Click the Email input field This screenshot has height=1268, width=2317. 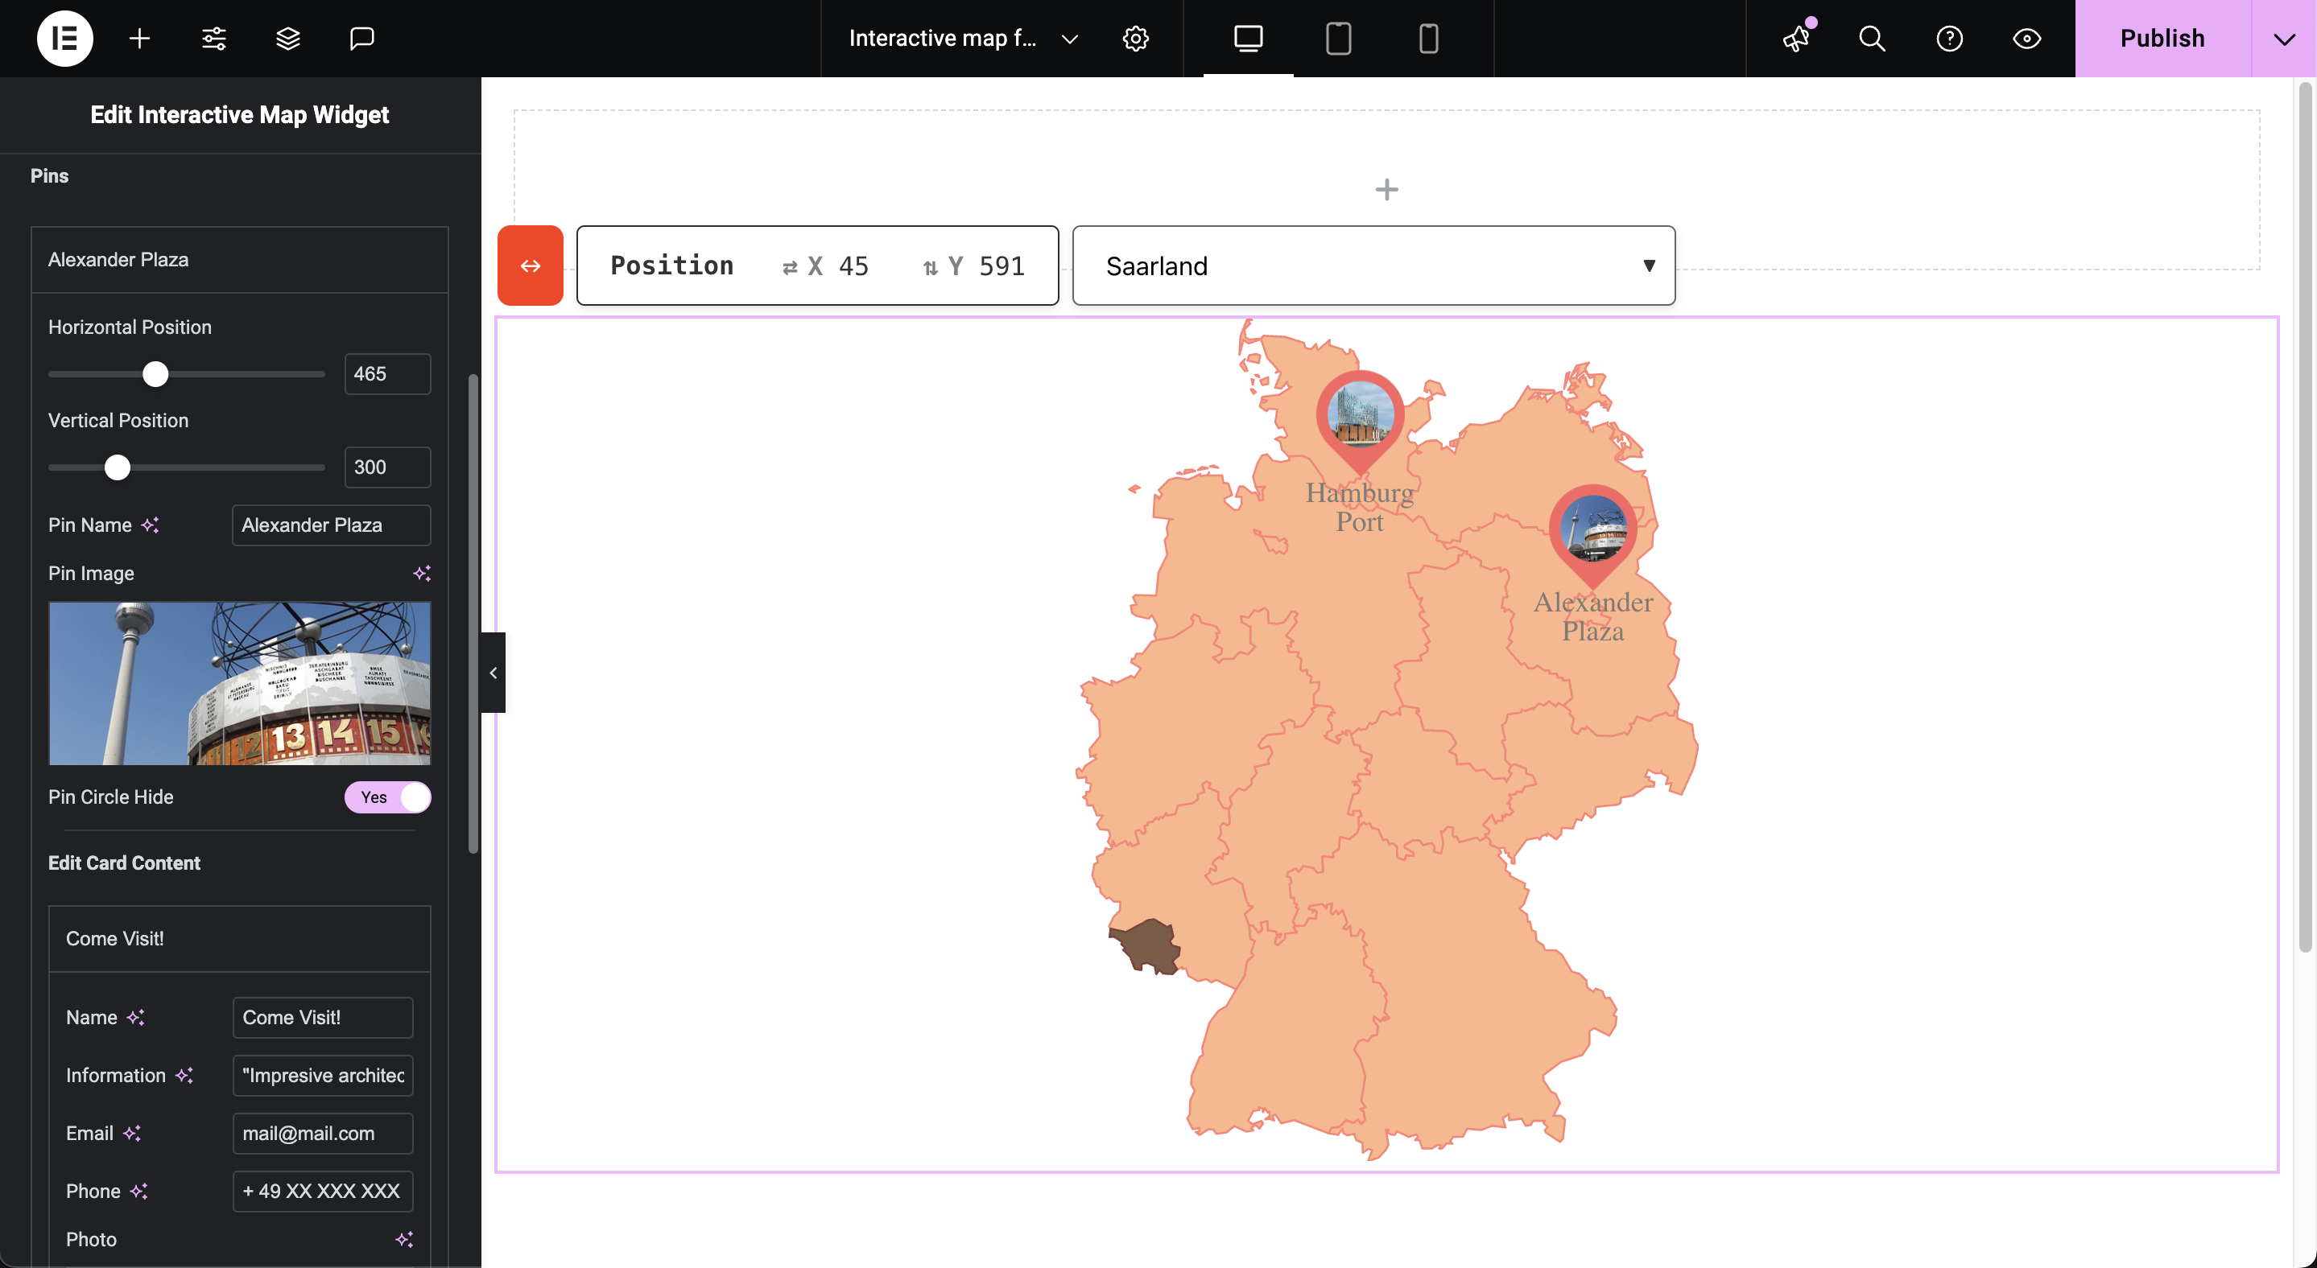click(x=323, y=1133)
